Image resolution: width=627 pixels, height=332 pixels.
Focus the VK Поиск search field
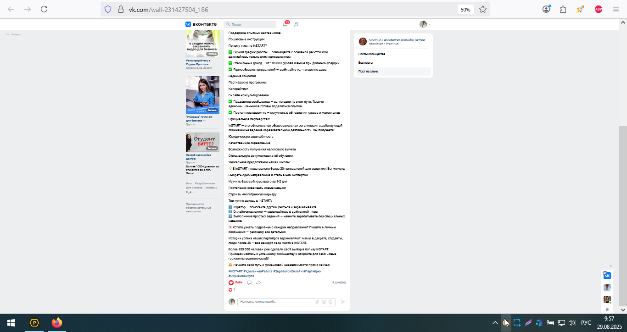click(x=250, y=24)
